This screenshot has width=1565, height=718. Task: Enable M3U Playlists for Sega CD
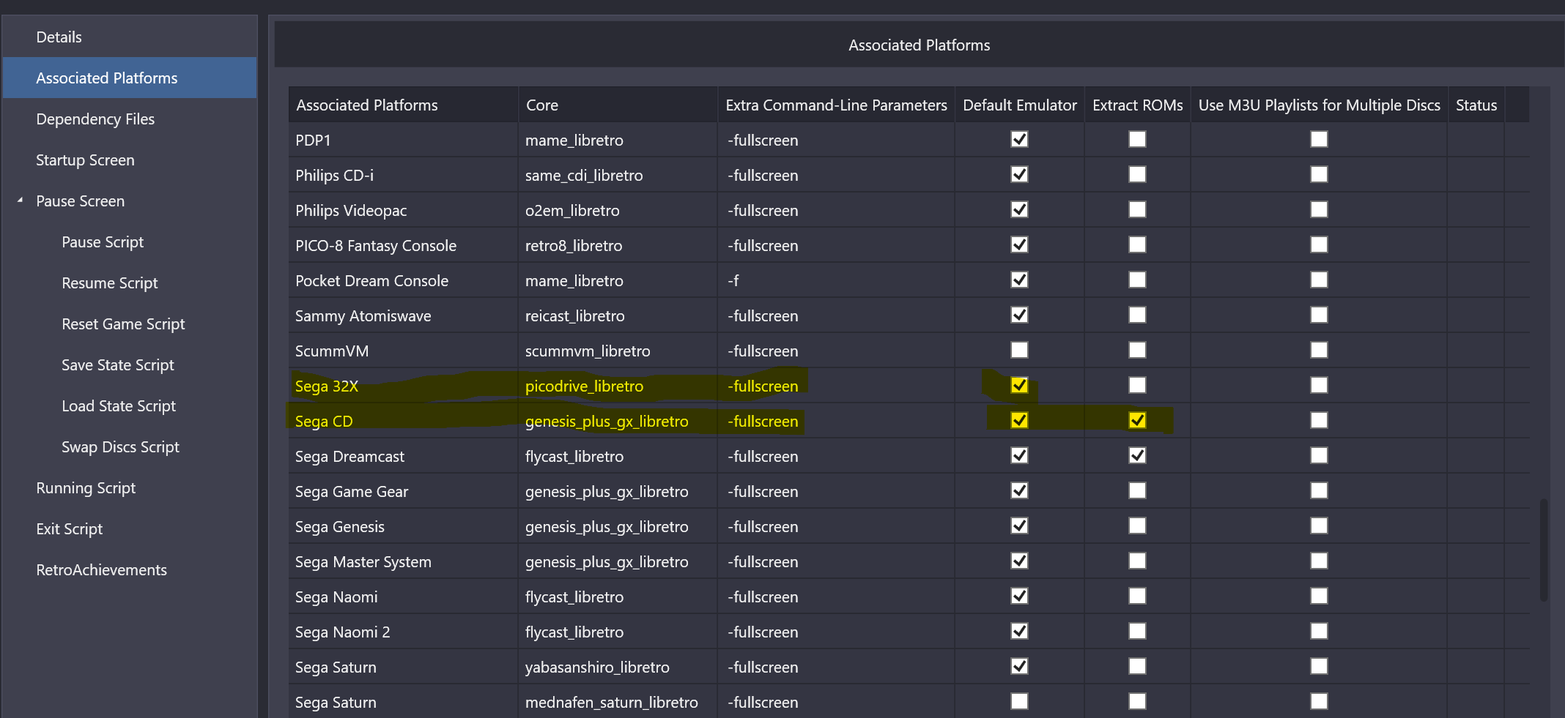(1319, 420)
